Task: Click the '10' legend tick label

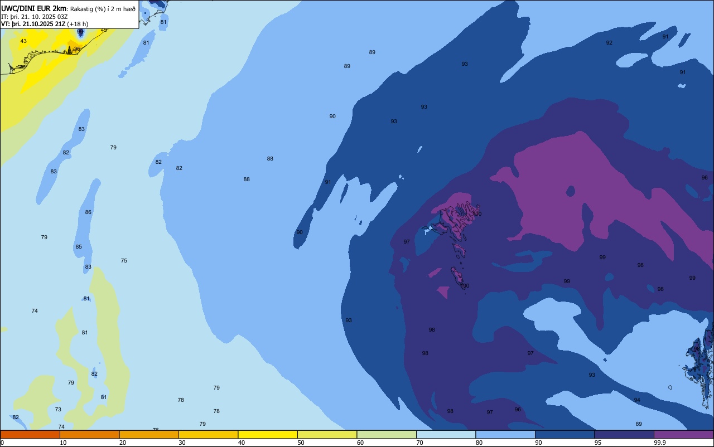Action: (63, 443)
